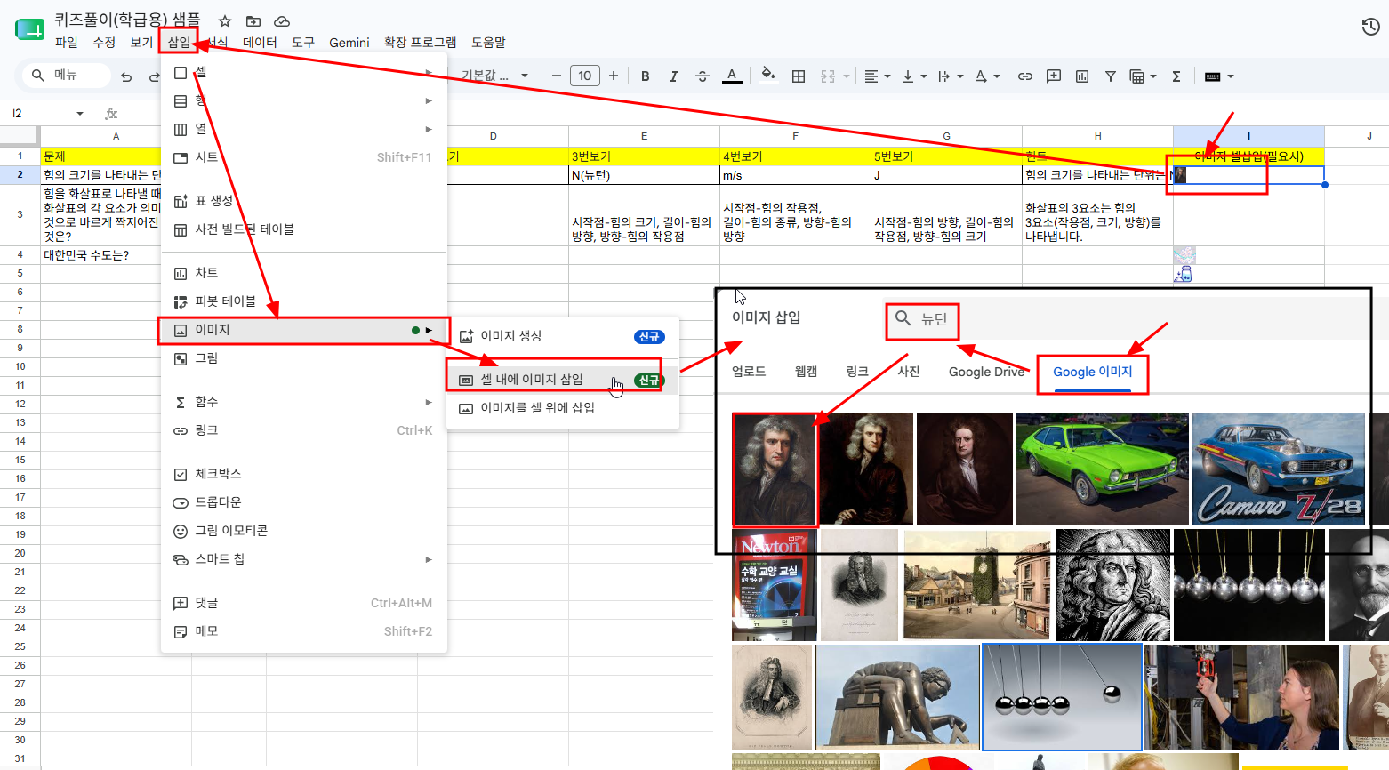The image size is (1389, 770).
Task: Click the keyboard input tools icon
Action: (1212, 76)
